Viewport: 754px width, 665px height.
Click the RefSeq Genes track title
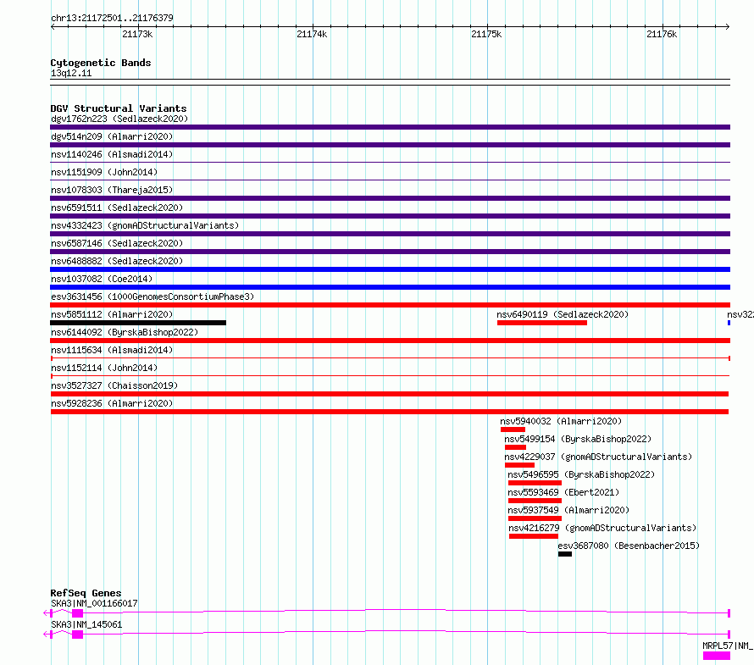click(86, 593)
